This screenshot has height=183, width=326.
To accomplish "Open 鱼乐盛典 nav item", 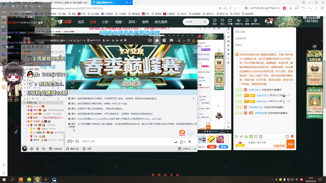I will [161, 22].
